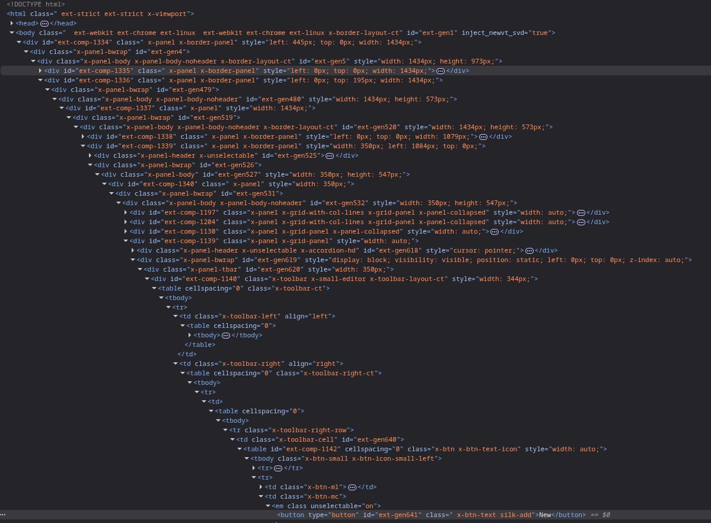This screenshot has height=523, width=711.
Task: Collapse the ext-gen640 toolbar-cell td arrow
Action: [x=232, y=439]
